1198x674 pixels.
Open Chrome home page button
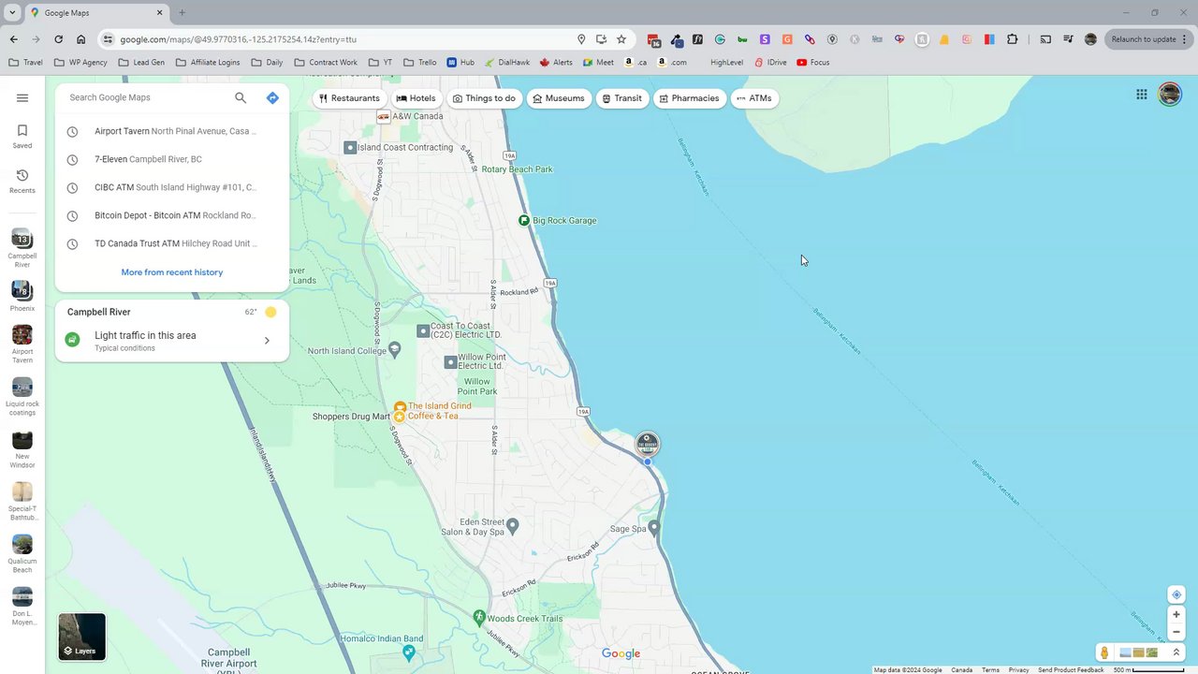80,39
